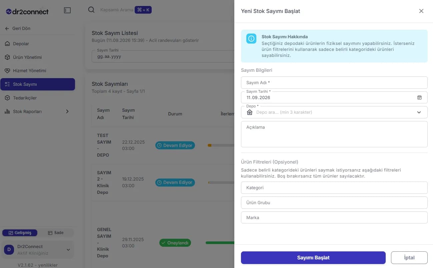Click the Sayımı Başlat button
This screenshot has height=268, width=433.
click(x=313, y=258)
